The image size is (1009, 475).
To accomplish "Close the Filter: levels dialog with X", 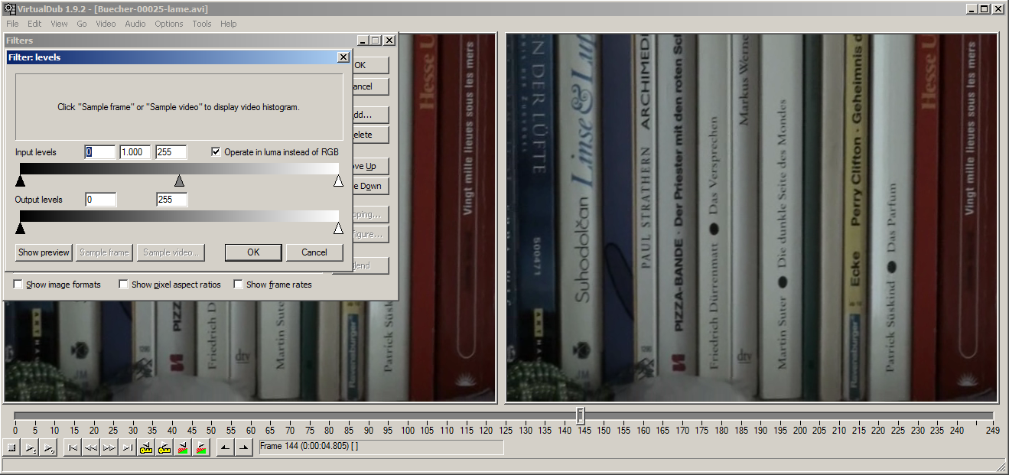I will click(x=343, y=57).
